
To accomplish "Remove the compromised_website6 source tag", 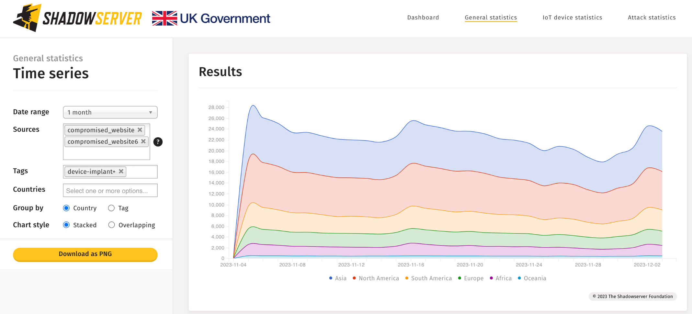I will coord(143,141).
